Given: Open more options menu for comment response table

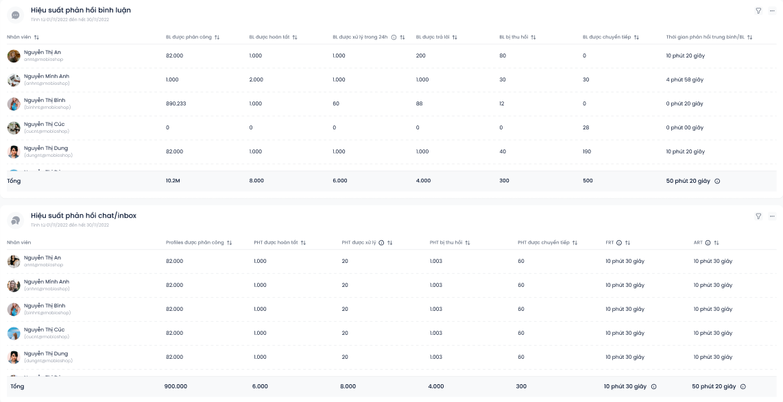Looking at the screenshot, I should click(x=772, y=11).
